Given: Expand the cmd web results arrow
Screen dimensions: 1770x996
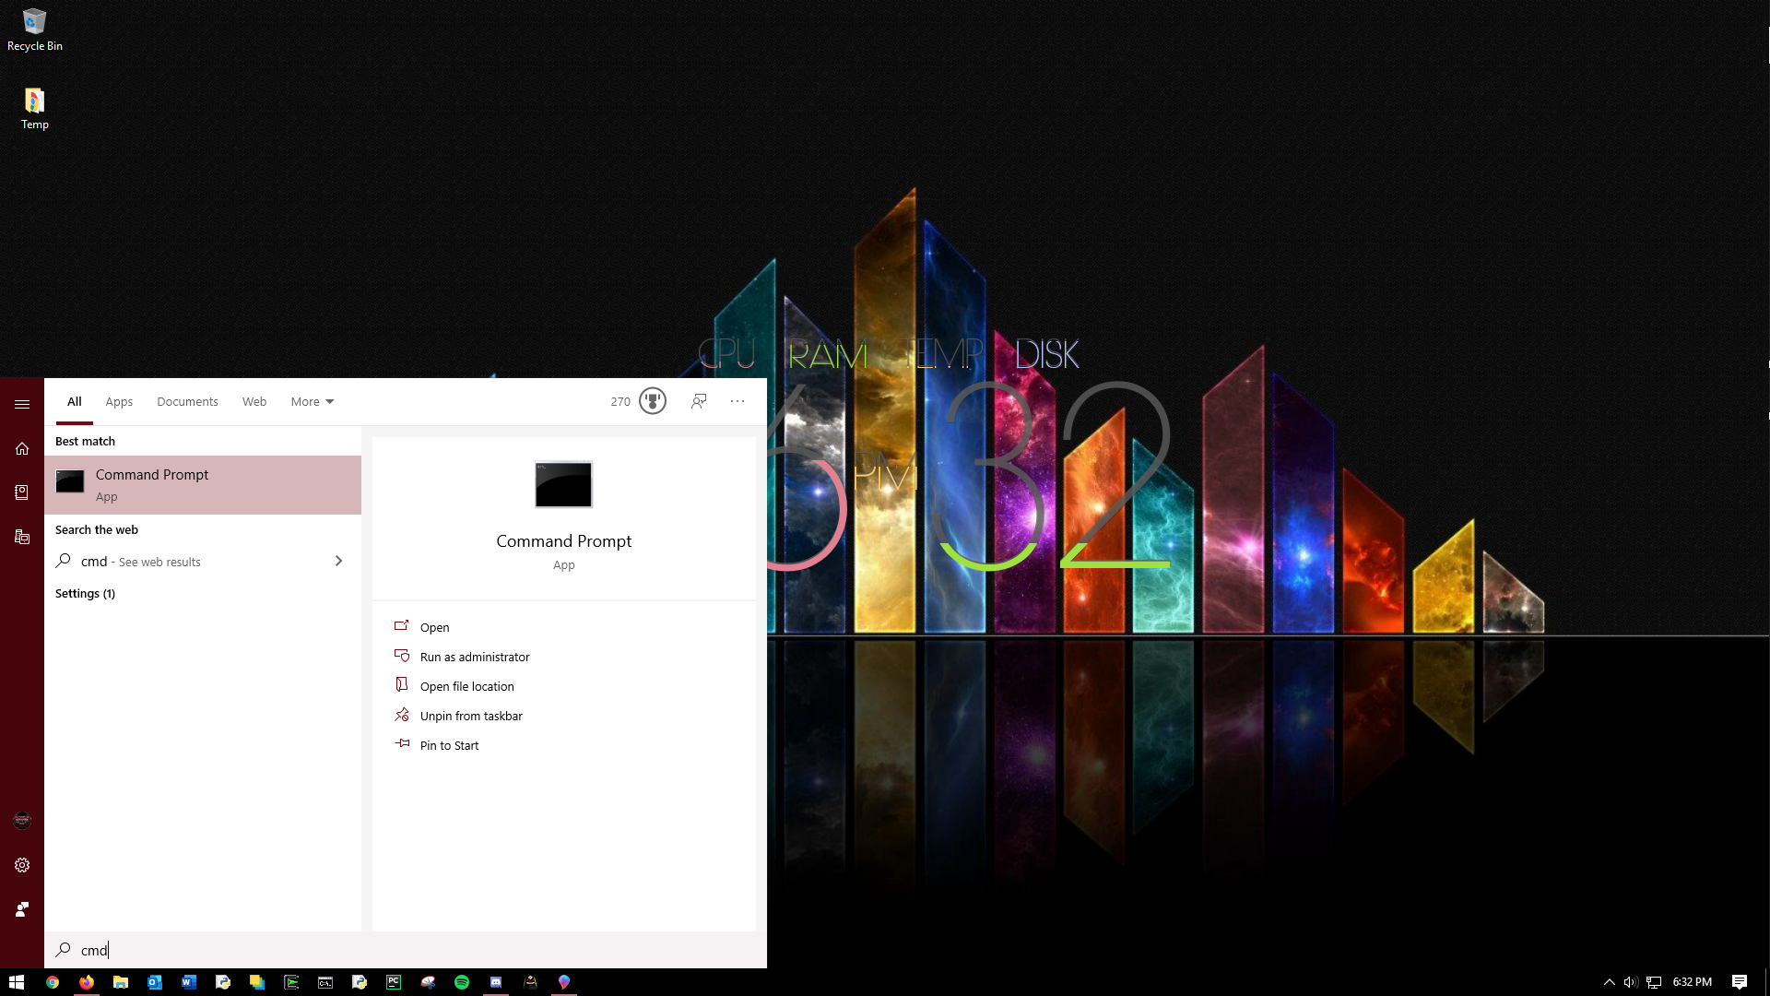Looking at the screenshot, I should tap(338, 561).
